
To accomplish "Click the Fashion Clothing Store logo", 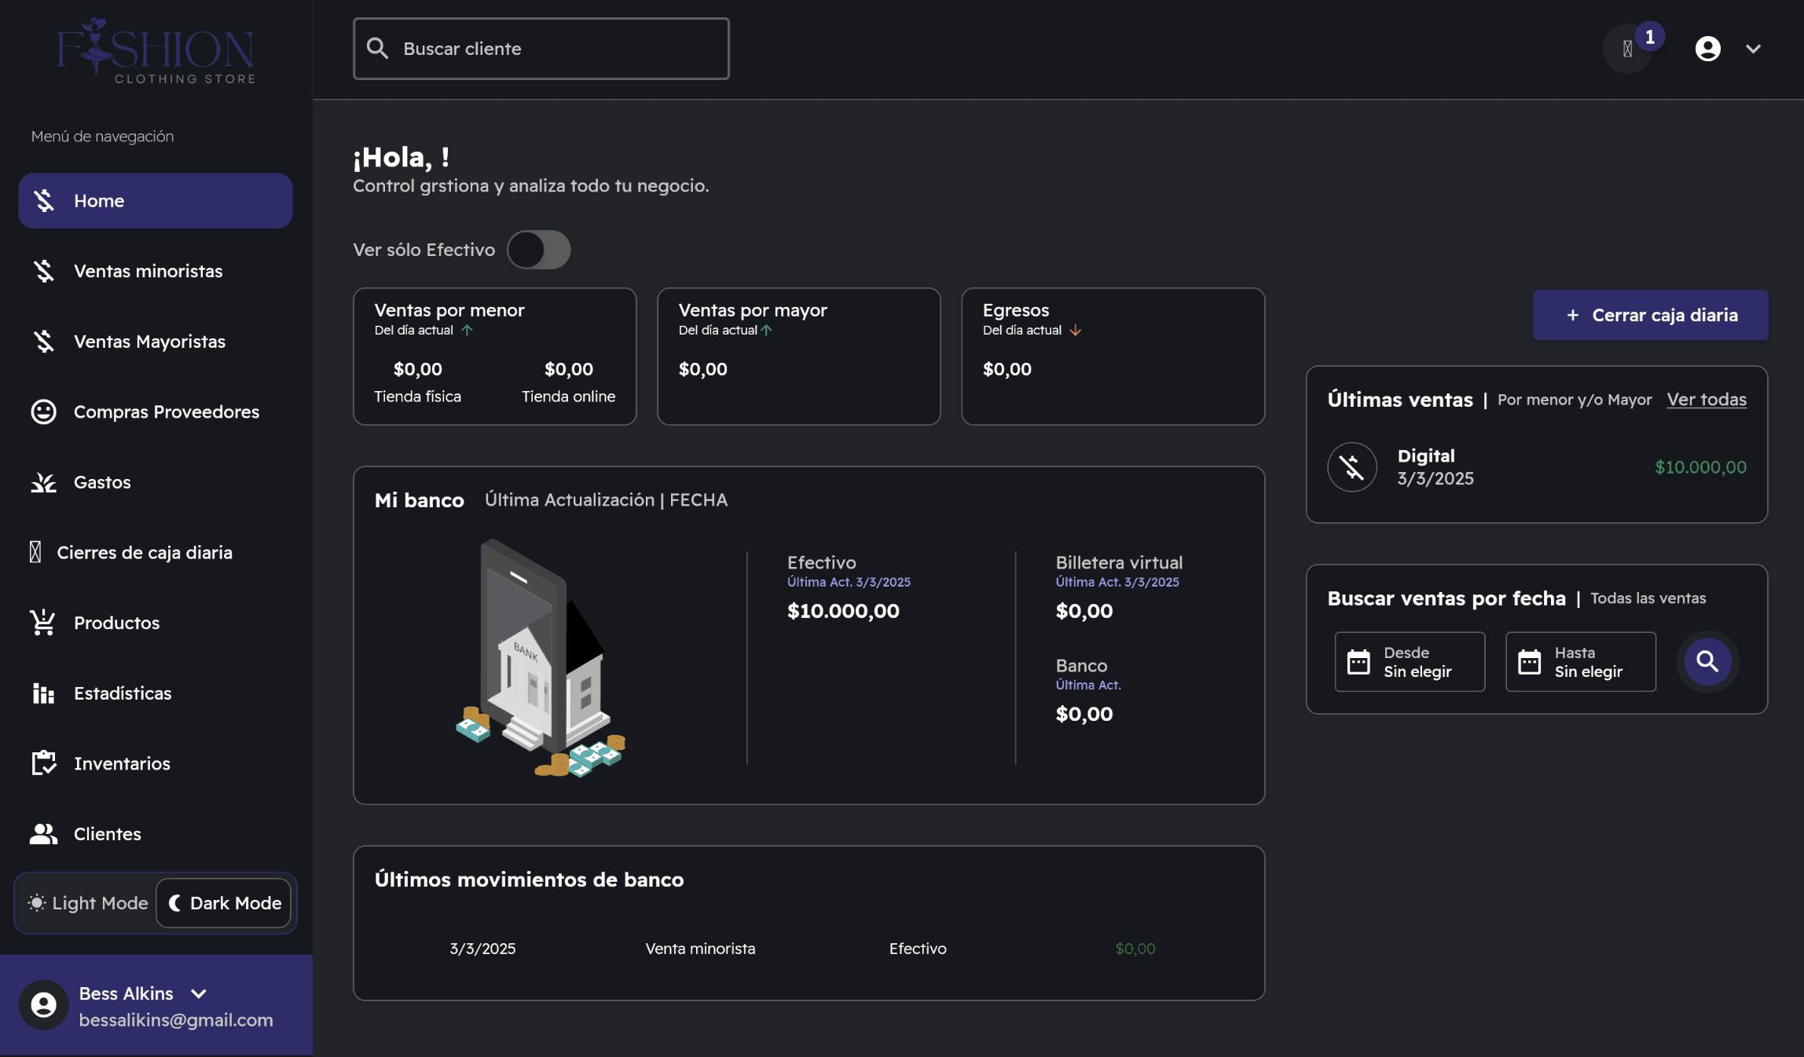I will pos(156,50).
